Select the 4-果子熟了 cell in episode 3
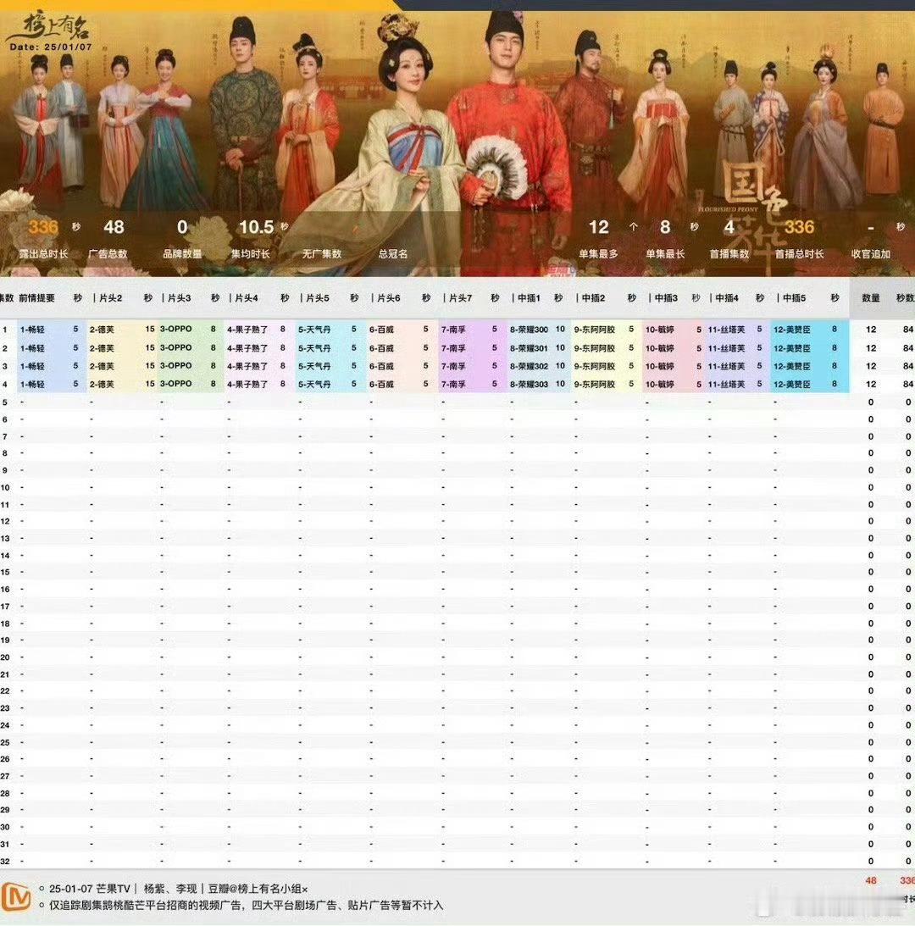 pos(247,366)
